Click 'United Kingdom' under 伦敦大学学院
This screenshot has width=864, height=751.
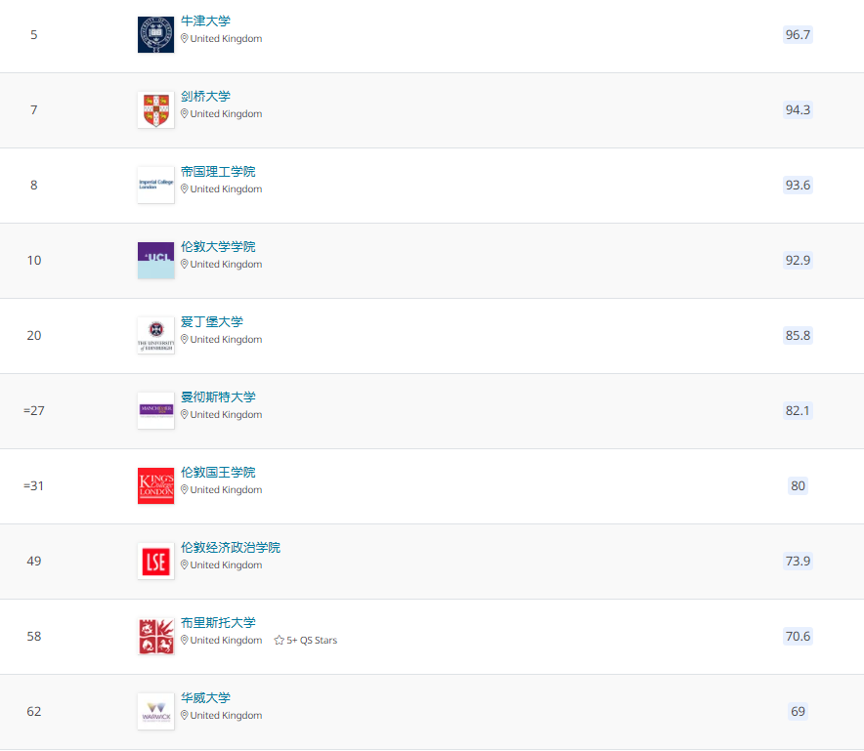click(x=226, y=265)
